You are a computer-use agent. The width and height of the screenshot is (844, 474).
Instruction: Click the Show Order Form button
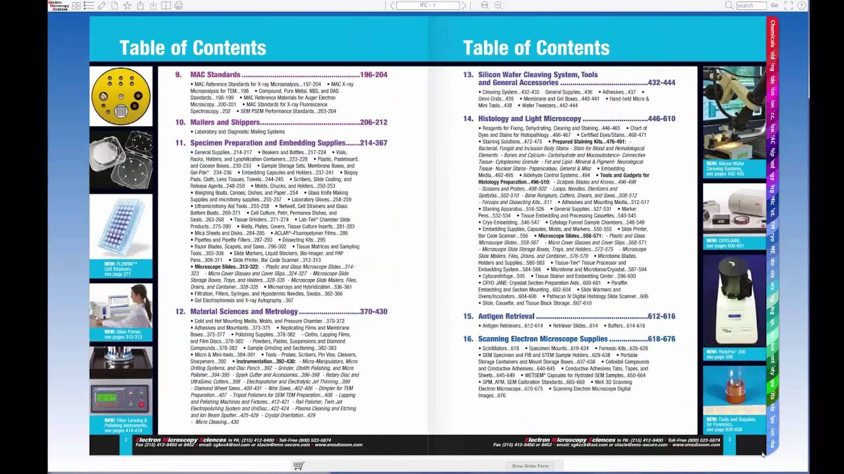(x=530, y=466)
